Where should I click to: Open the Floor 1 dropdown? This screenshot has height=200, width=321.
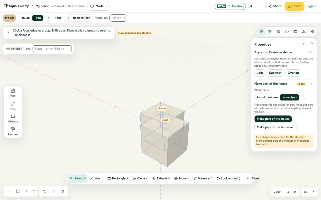pyautogui.click(x=118, y=18)
